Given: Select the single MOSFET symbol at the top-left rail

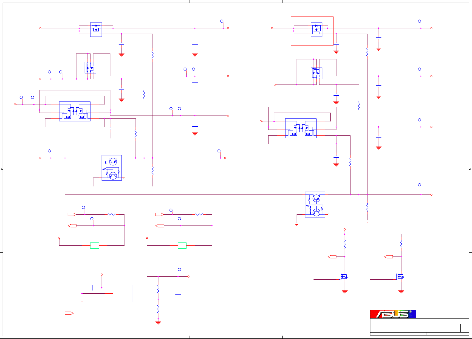Looking at the screenshot, I should [96, 30].
